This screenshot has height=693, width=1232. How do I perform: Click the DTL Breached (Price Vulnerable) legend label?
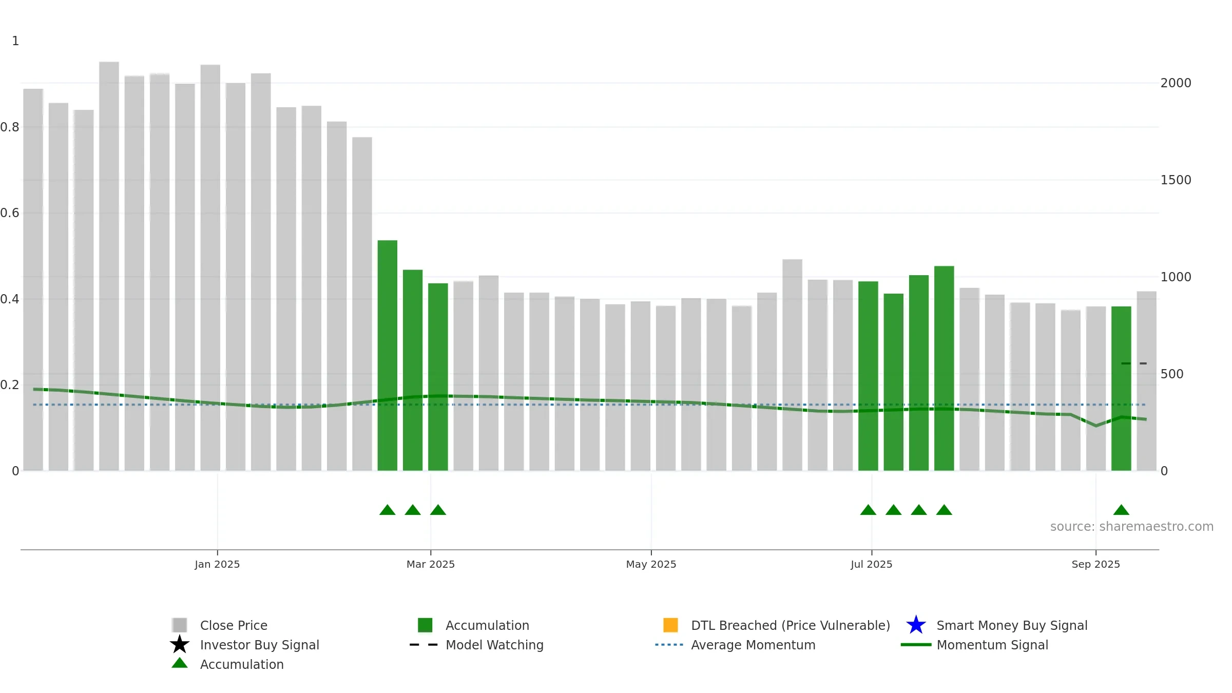[791, 625]
